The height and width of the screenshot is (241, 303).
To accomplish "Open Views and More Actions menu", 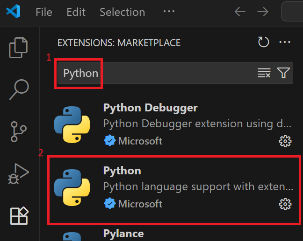I will 285,42.
